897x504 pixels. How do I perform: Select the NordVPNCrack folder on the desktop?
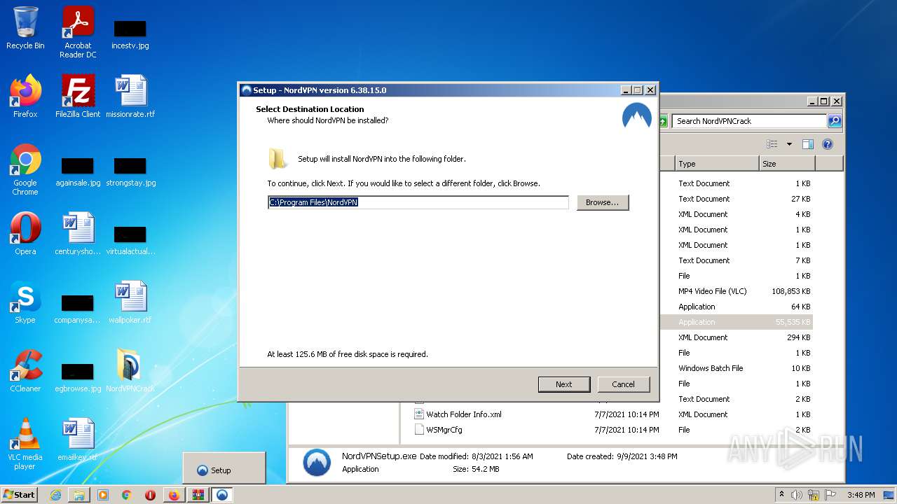[130, 371]
